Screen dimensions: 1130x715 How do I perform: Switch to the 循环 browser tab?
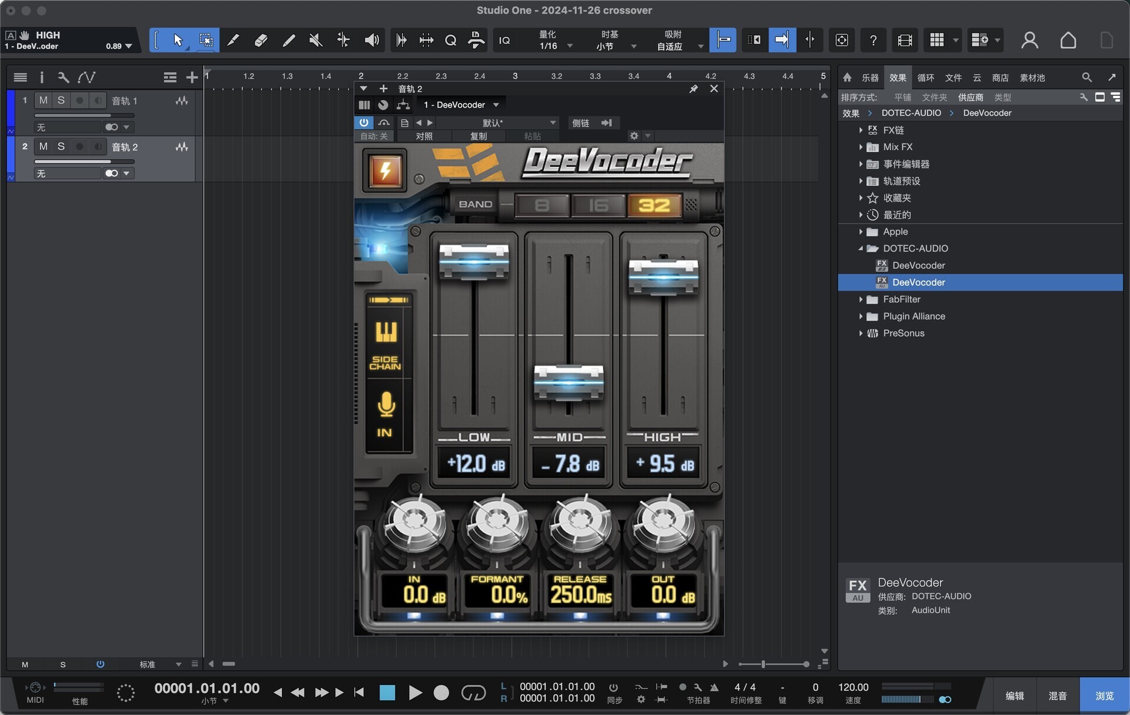(x=925, y=78)
